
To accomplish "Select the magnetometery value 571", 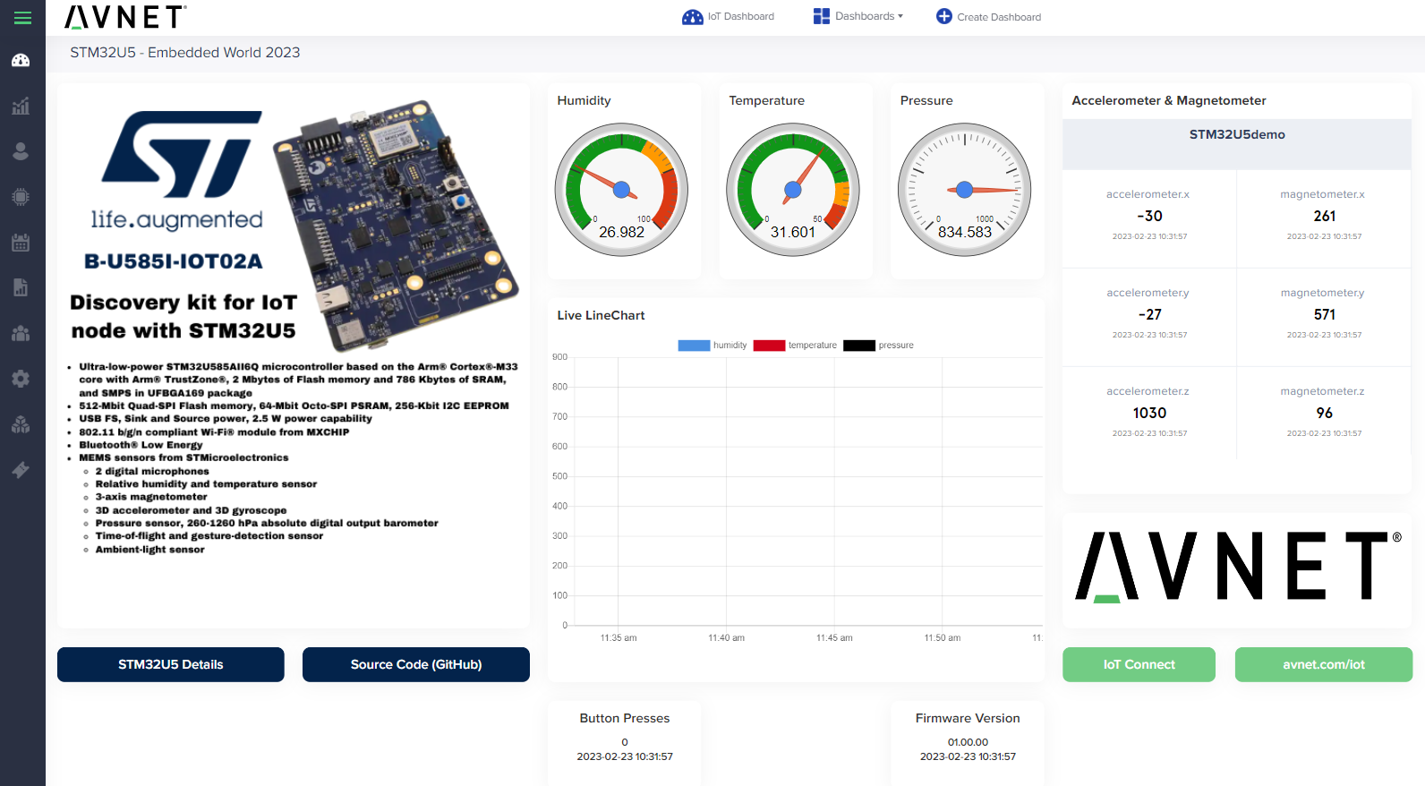I will [x=1325, y=314].
